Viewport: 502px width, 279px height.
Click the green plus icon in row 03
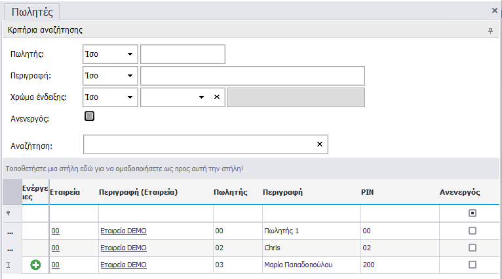[x=35, y=265]
